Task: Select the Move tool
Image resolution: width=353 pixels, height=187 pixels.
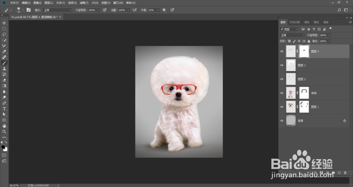Action: click(x=4, y=23)
